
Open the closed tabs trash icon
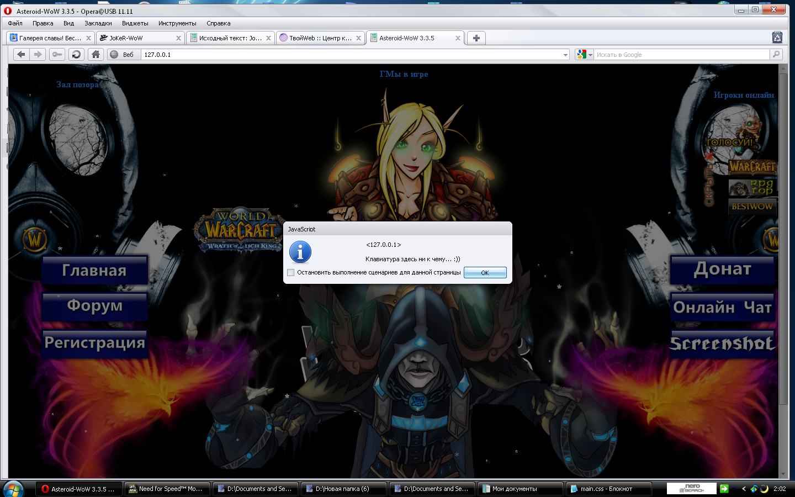coord(777,38)
